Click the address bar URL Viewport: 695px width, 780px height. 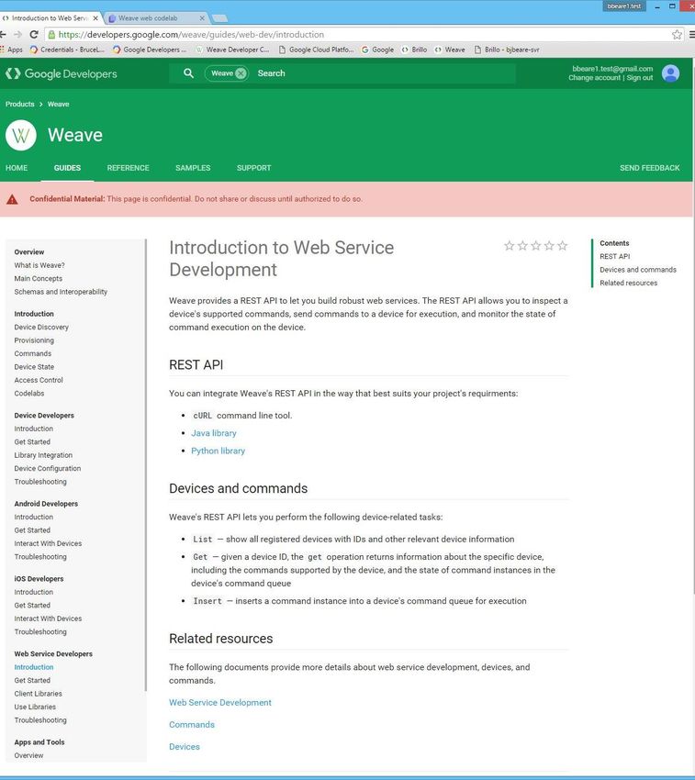click(x=191, y=34)
